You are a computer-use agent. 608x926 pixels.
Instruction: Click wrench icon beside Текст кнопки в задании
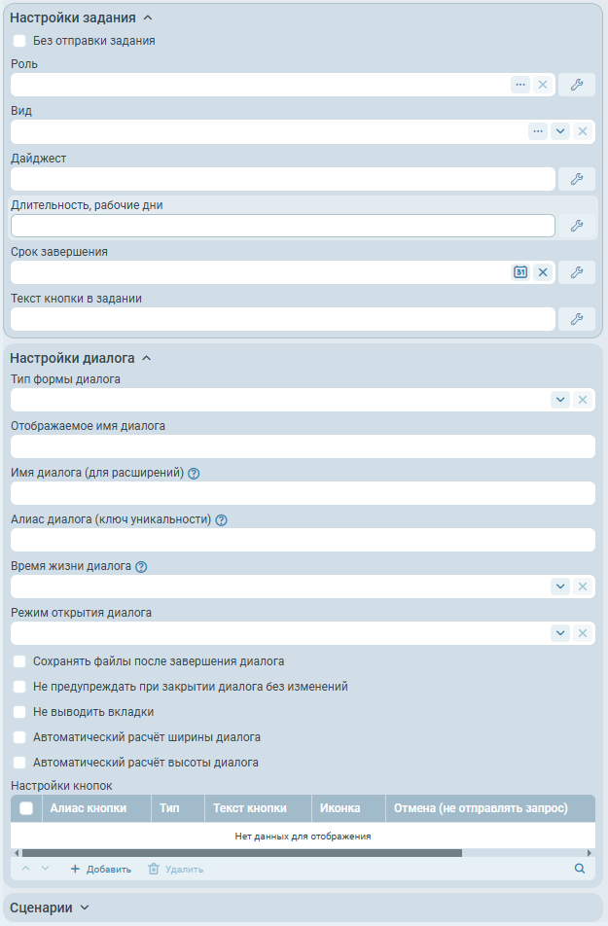pos(576,319)
